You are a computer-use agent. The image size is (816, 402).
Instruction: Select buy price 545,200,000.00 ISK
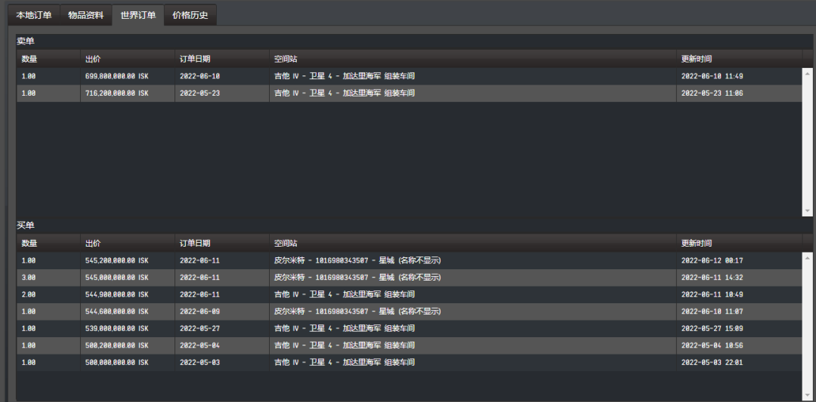[x=116, y=261]
